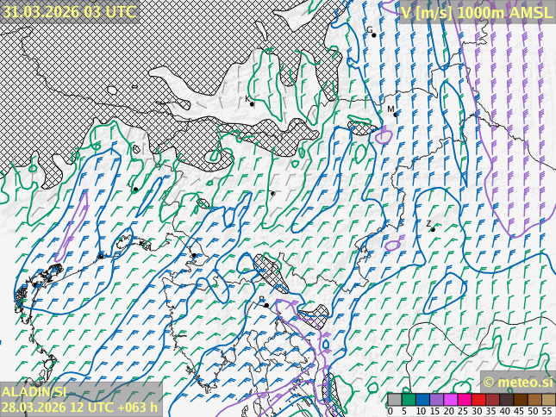556x417 pixels.
Task: Click the city marker labeled R
Action: click(266, 304)
